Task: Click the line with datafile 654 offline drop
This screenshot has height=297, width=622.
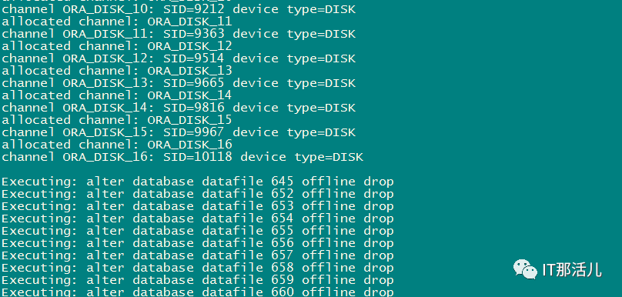Action: coord(198,219)
